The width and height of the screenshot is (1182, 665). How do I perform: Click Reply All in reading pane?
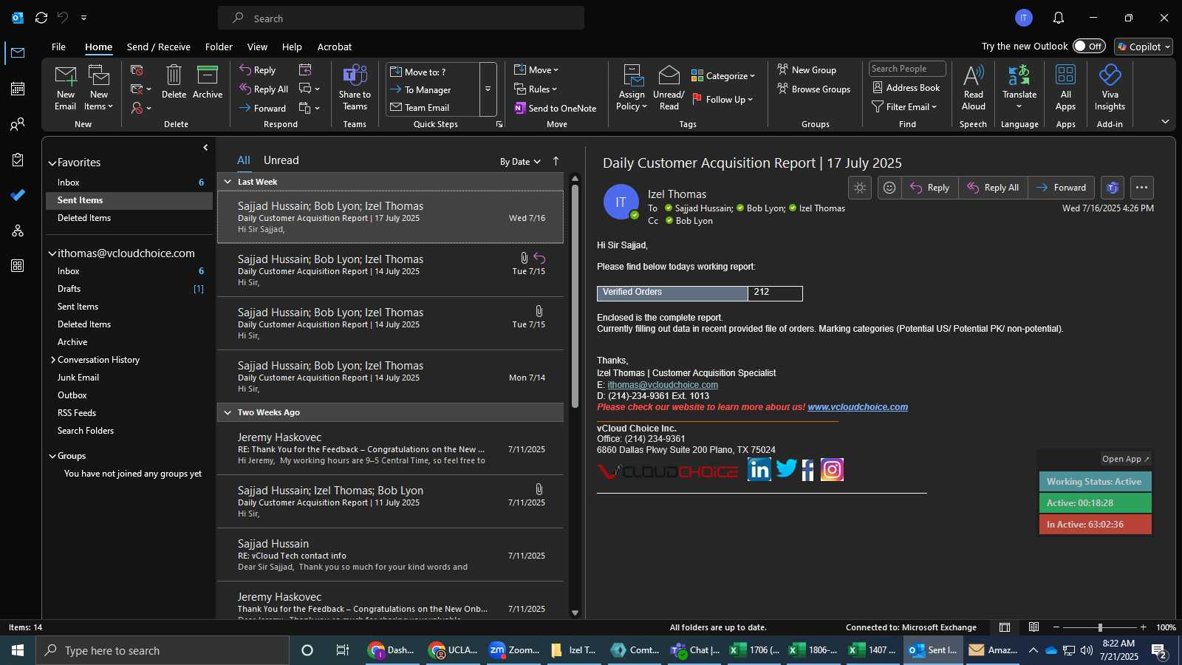[x=993, y=188]
